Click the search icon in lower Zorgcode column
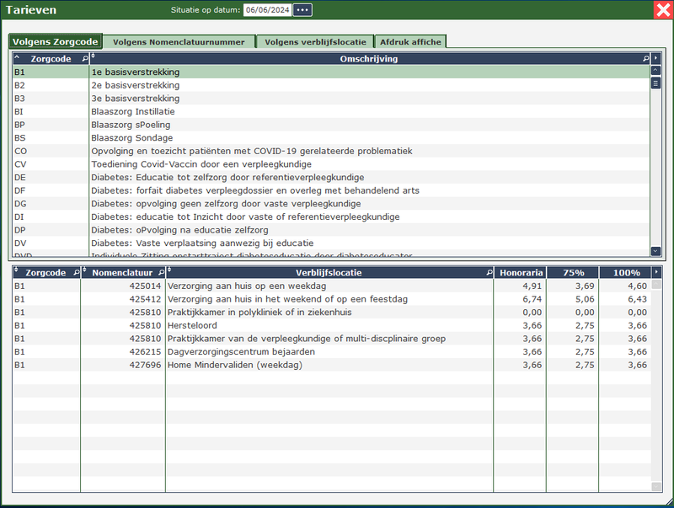Image resolution: width=674 pixels, height=508 pixels. click(75, 273)
